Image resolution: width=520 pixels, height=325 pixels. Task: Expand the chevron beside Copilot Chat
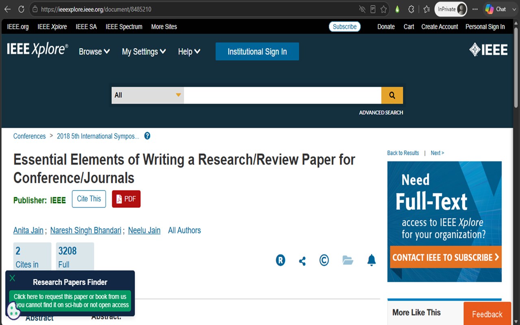tap(513, 9)
